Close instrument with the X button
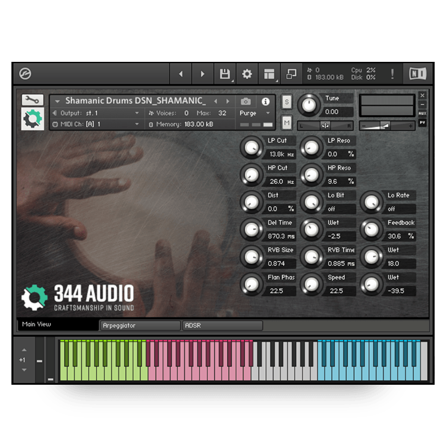Screen dimensions: 446x446 (422, 95)
